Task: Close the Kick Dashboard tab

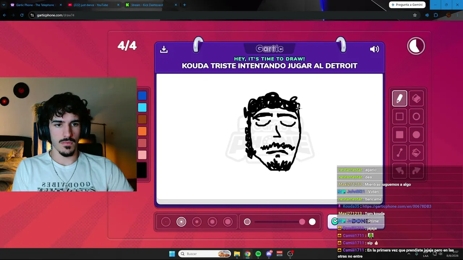Action: [x=176, y=5]
